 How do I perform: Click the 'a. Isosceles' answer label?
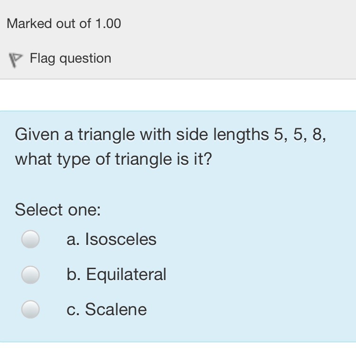(x=112, y=239)
